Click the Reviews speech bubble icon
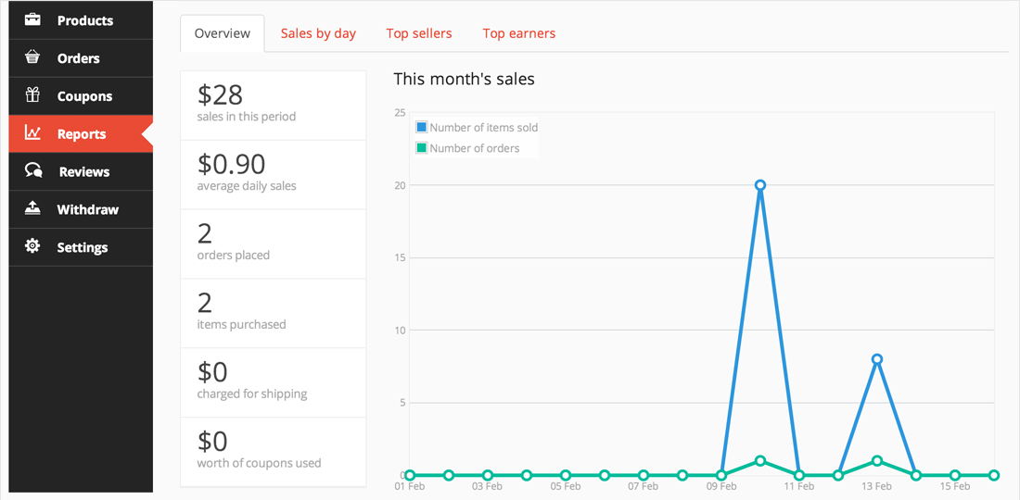1020x500 pixels. pyautogui.click(x=33, y=171)
